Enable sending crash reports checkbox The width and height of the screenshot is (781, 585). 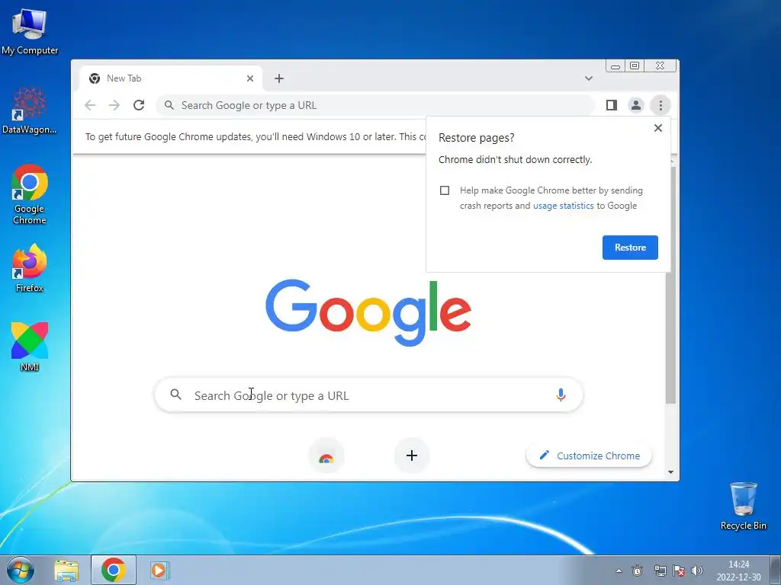pyautogui.click(x=445, y=190)
